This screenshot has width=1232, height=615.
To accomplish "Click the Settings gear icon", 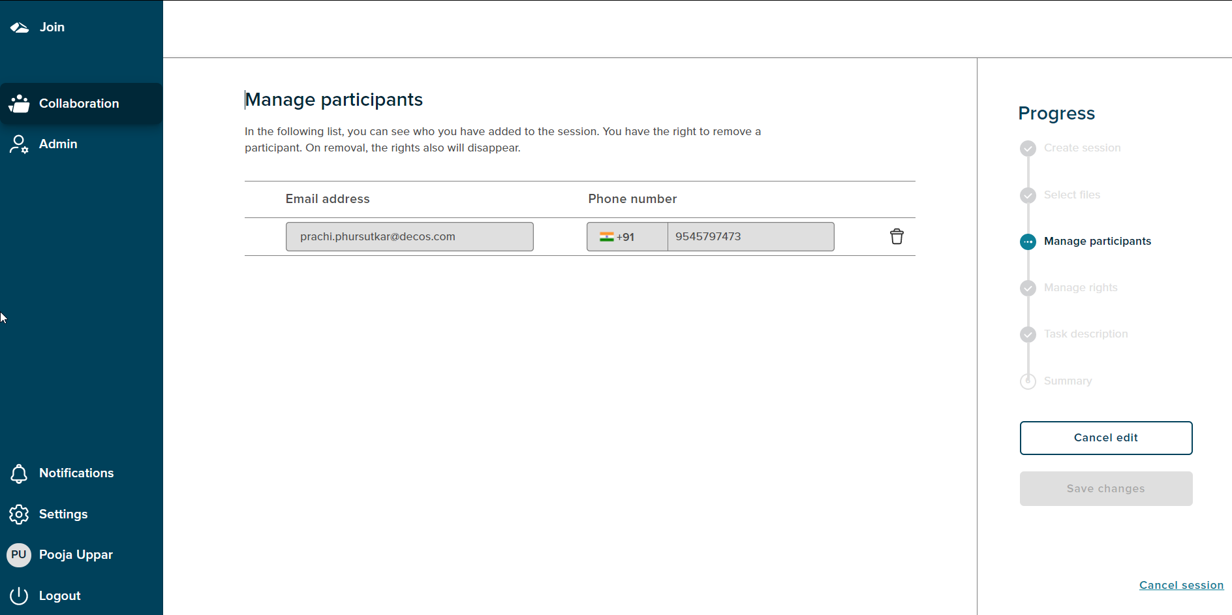I will 19,514.
